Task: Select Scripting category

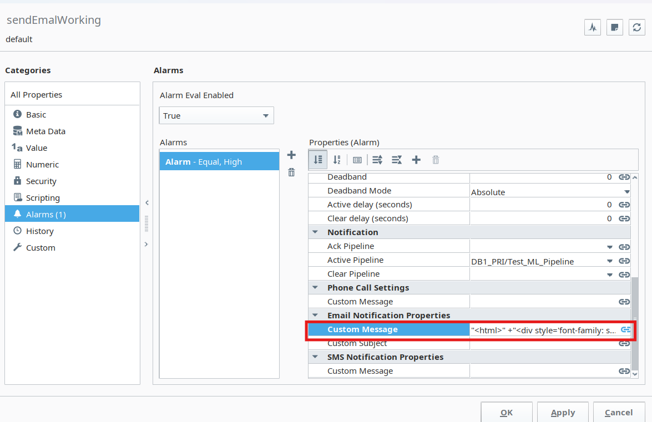Action: [72, 198]
